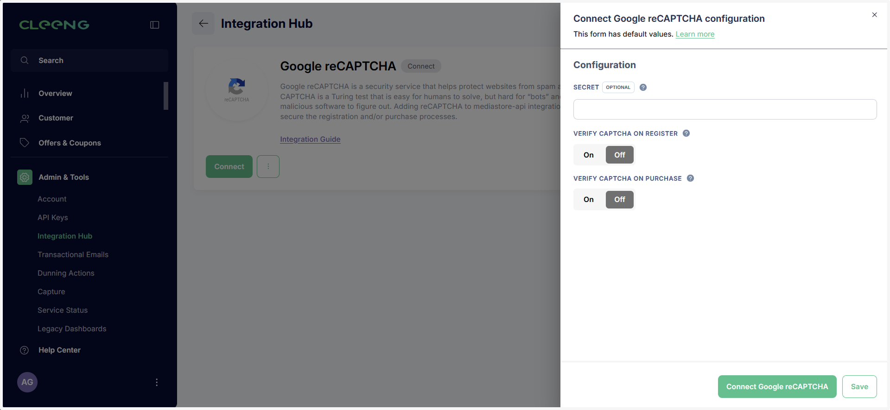Click the search magnifier icon

pos(25,60)
